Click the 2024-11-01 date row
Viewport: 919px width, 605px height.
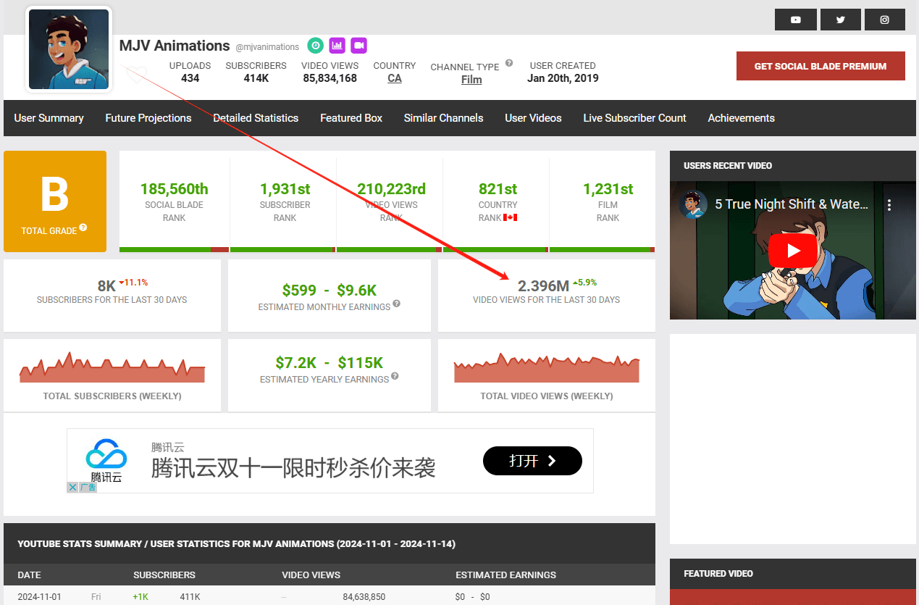coord(330,597)
